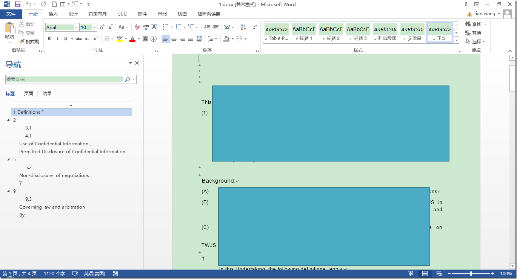Screen dimensions: 517x279
Task: Toggle show/hide paragraph marks
Action: pyautogui.click(x=255, y=27)
